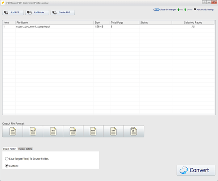
Task: Click the PDFMate logo in title bar
Action: 3,3
